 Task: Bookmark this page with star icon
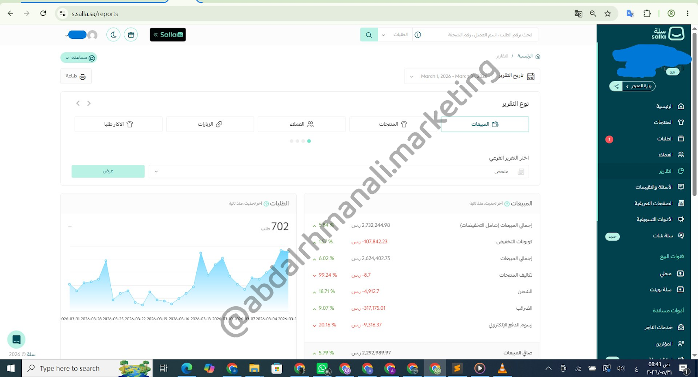coord(608,14)
